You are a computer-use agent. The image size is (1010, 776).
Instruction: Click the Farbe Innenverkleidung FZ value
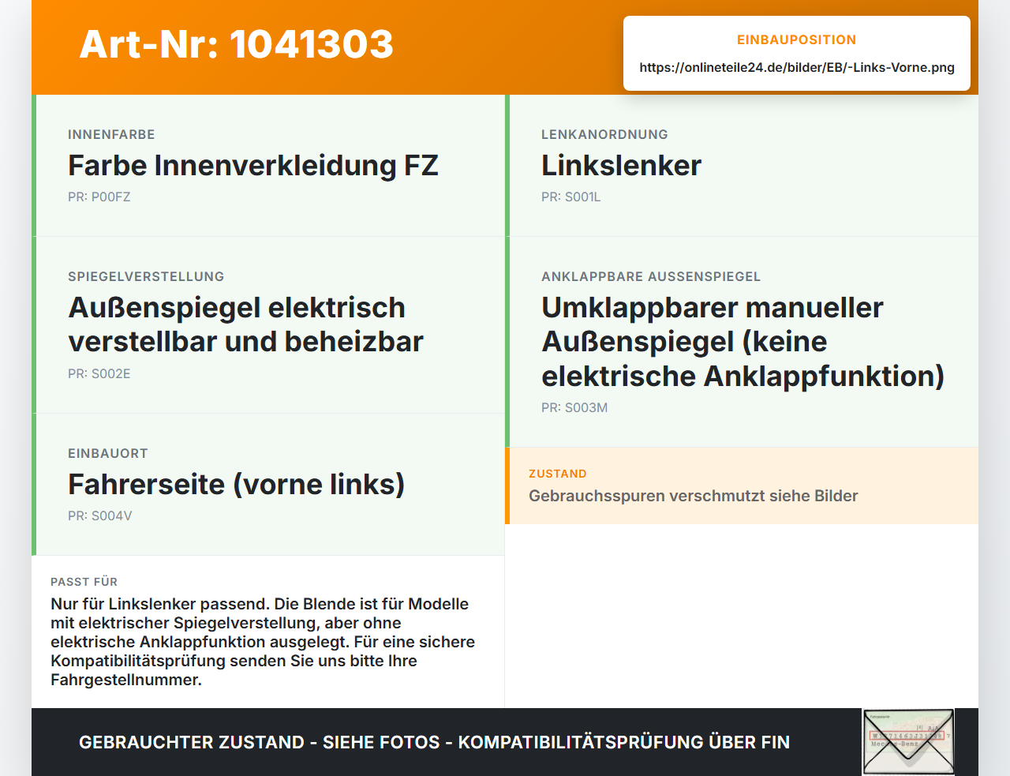pos(253,166)
